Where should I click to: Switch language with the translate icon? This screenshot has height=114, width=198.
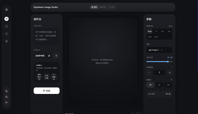tap(7, 91)
